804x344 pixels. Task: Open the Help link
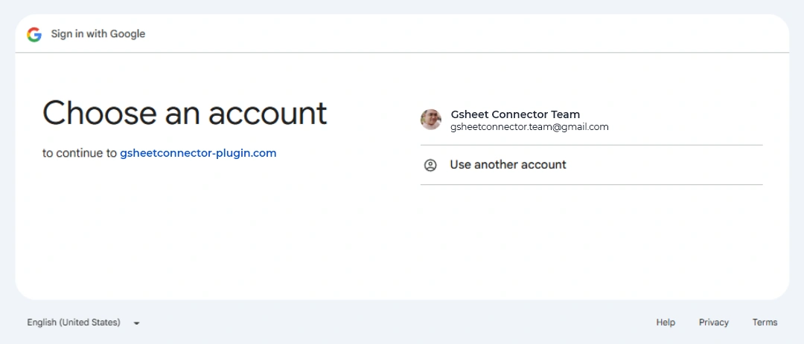point(666,322)
